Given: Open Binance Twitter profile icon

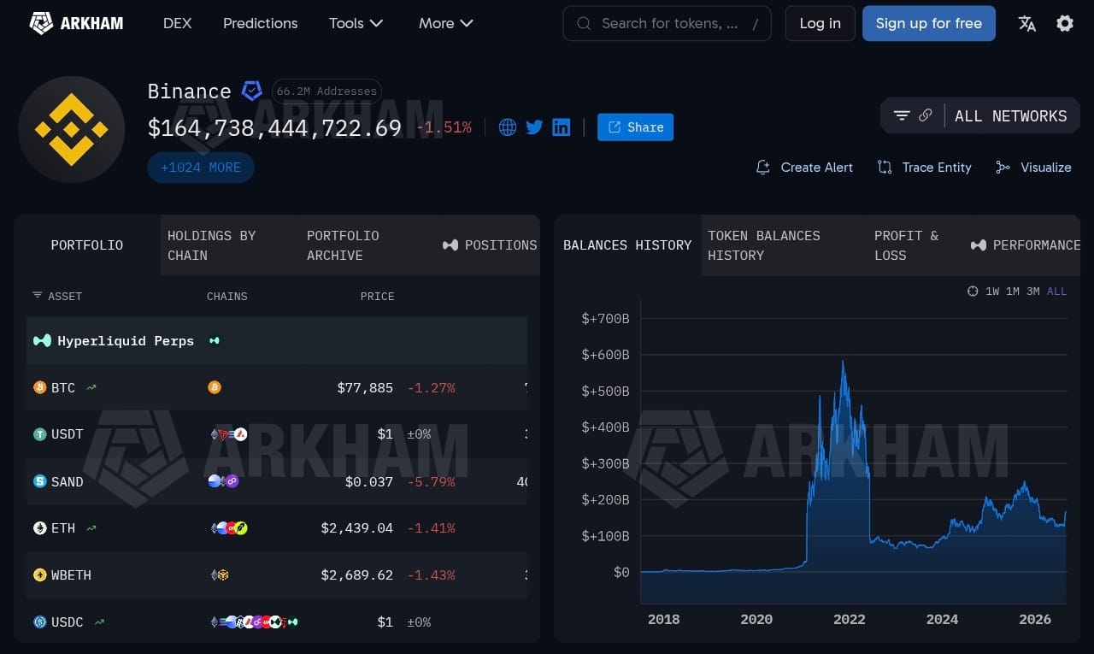Looking at the screenshot, I should 534,127.
